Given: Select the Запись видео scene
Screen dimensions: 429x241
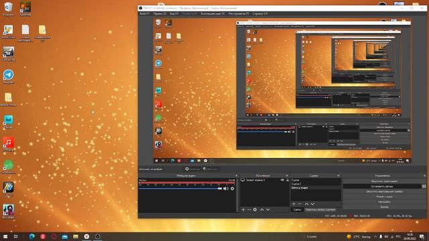Looking at the screenshot, I should click(316, 187).
